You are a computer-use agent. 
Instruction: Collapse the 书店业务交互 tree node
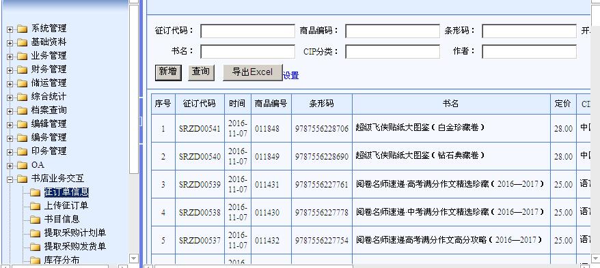[x=10, y=179]
